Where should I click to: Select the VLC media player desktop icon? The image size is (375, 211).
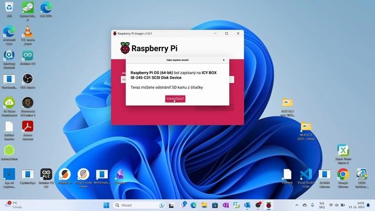coord(28,35)
